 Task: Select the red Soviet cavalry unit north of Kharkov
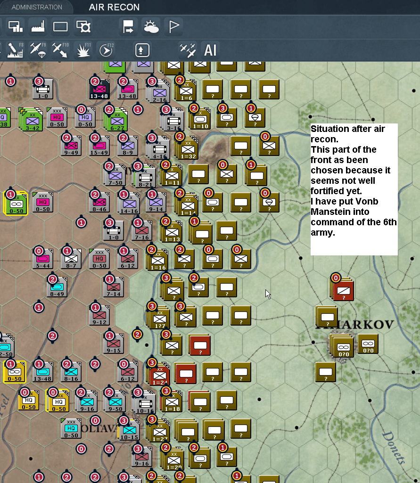(343, 289)
